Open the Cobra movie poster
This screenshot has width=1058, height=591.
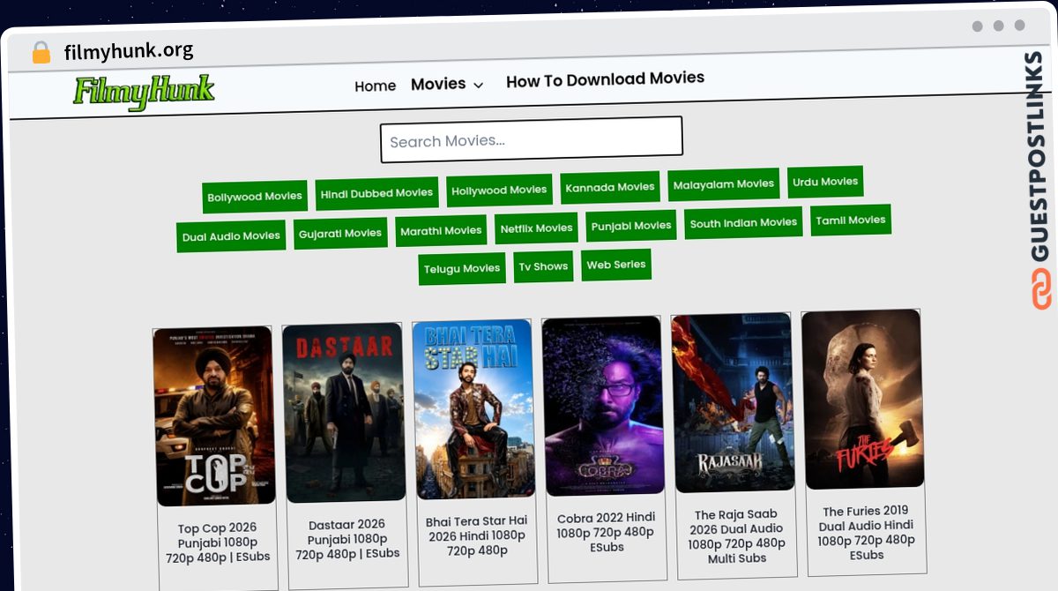point(603,406)
